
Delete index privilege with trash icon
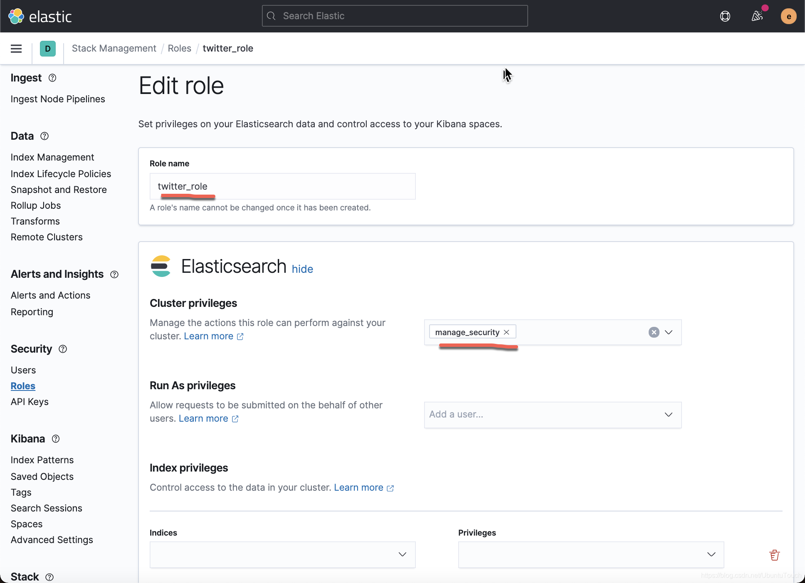tap(774, 555)
